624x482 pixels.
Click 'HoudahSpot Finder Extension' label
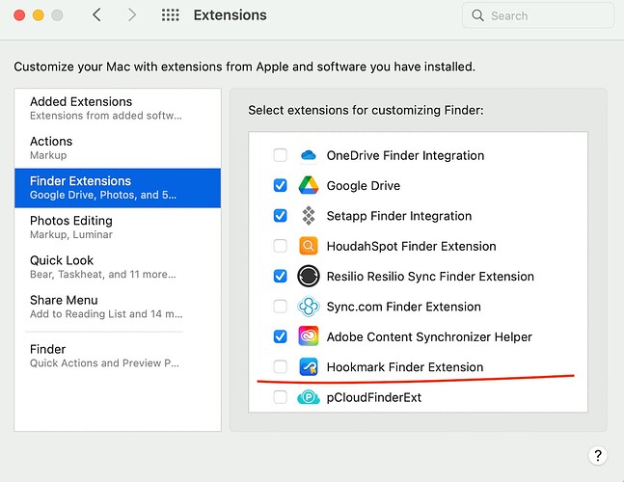tap(411, 246)
